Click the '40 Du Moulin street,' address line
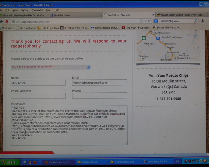 pos(169,81)
